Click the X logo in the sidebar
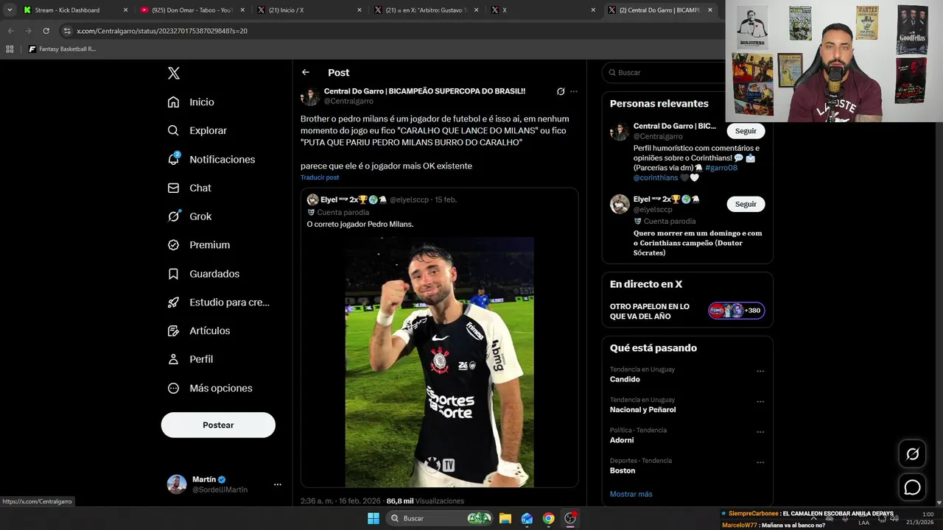This screenshot has width=943, height=530. coord(174,73)
